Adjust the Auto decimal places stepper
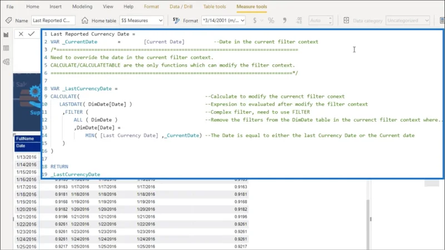 (x=330, y=21)
